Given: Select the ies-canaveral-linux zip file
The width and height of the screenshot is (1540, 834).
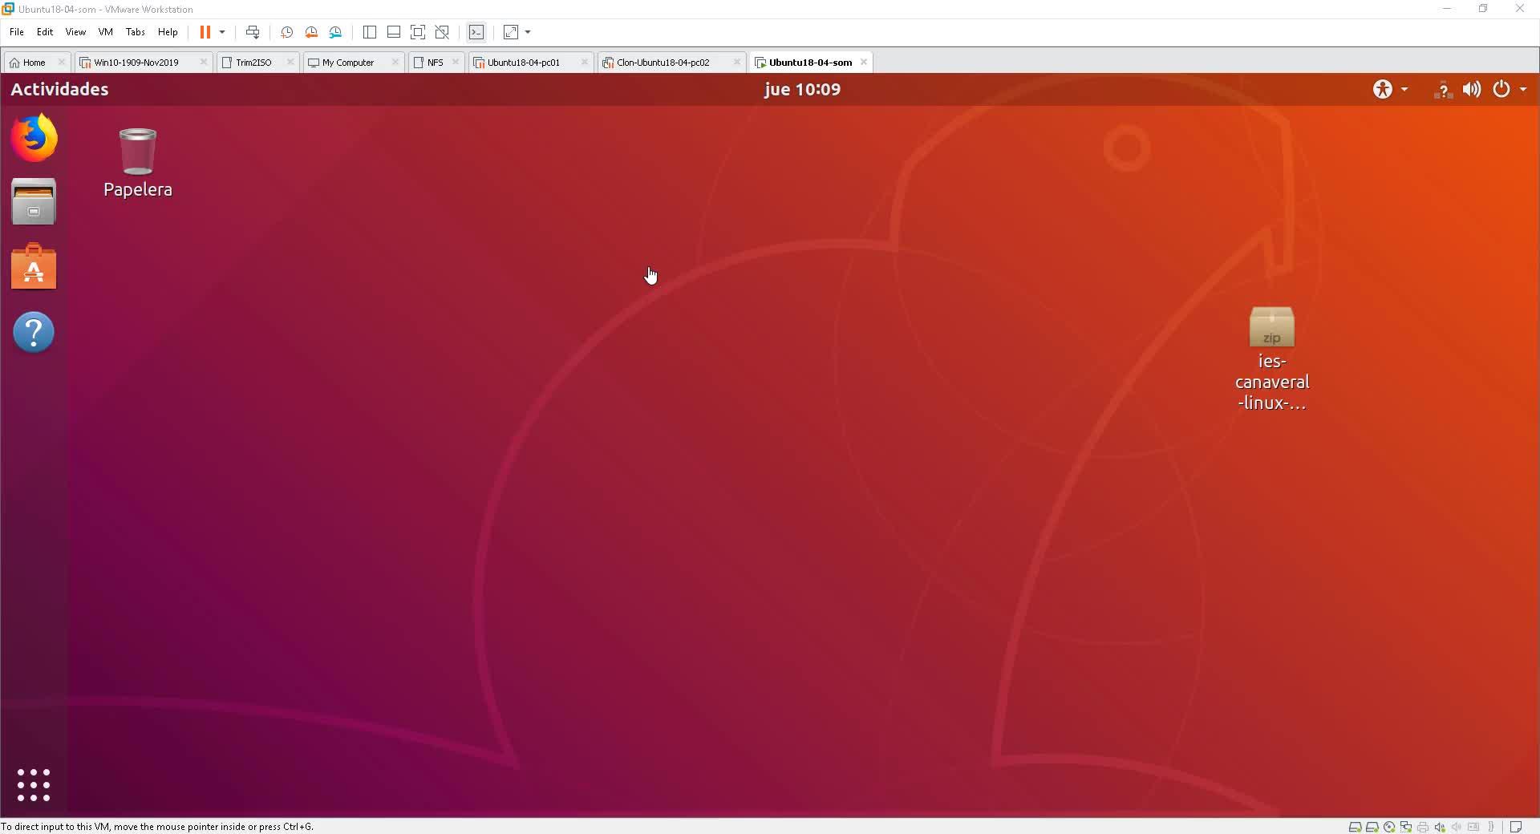Looking at the screenshot, I should click(x=1272, y=359).
